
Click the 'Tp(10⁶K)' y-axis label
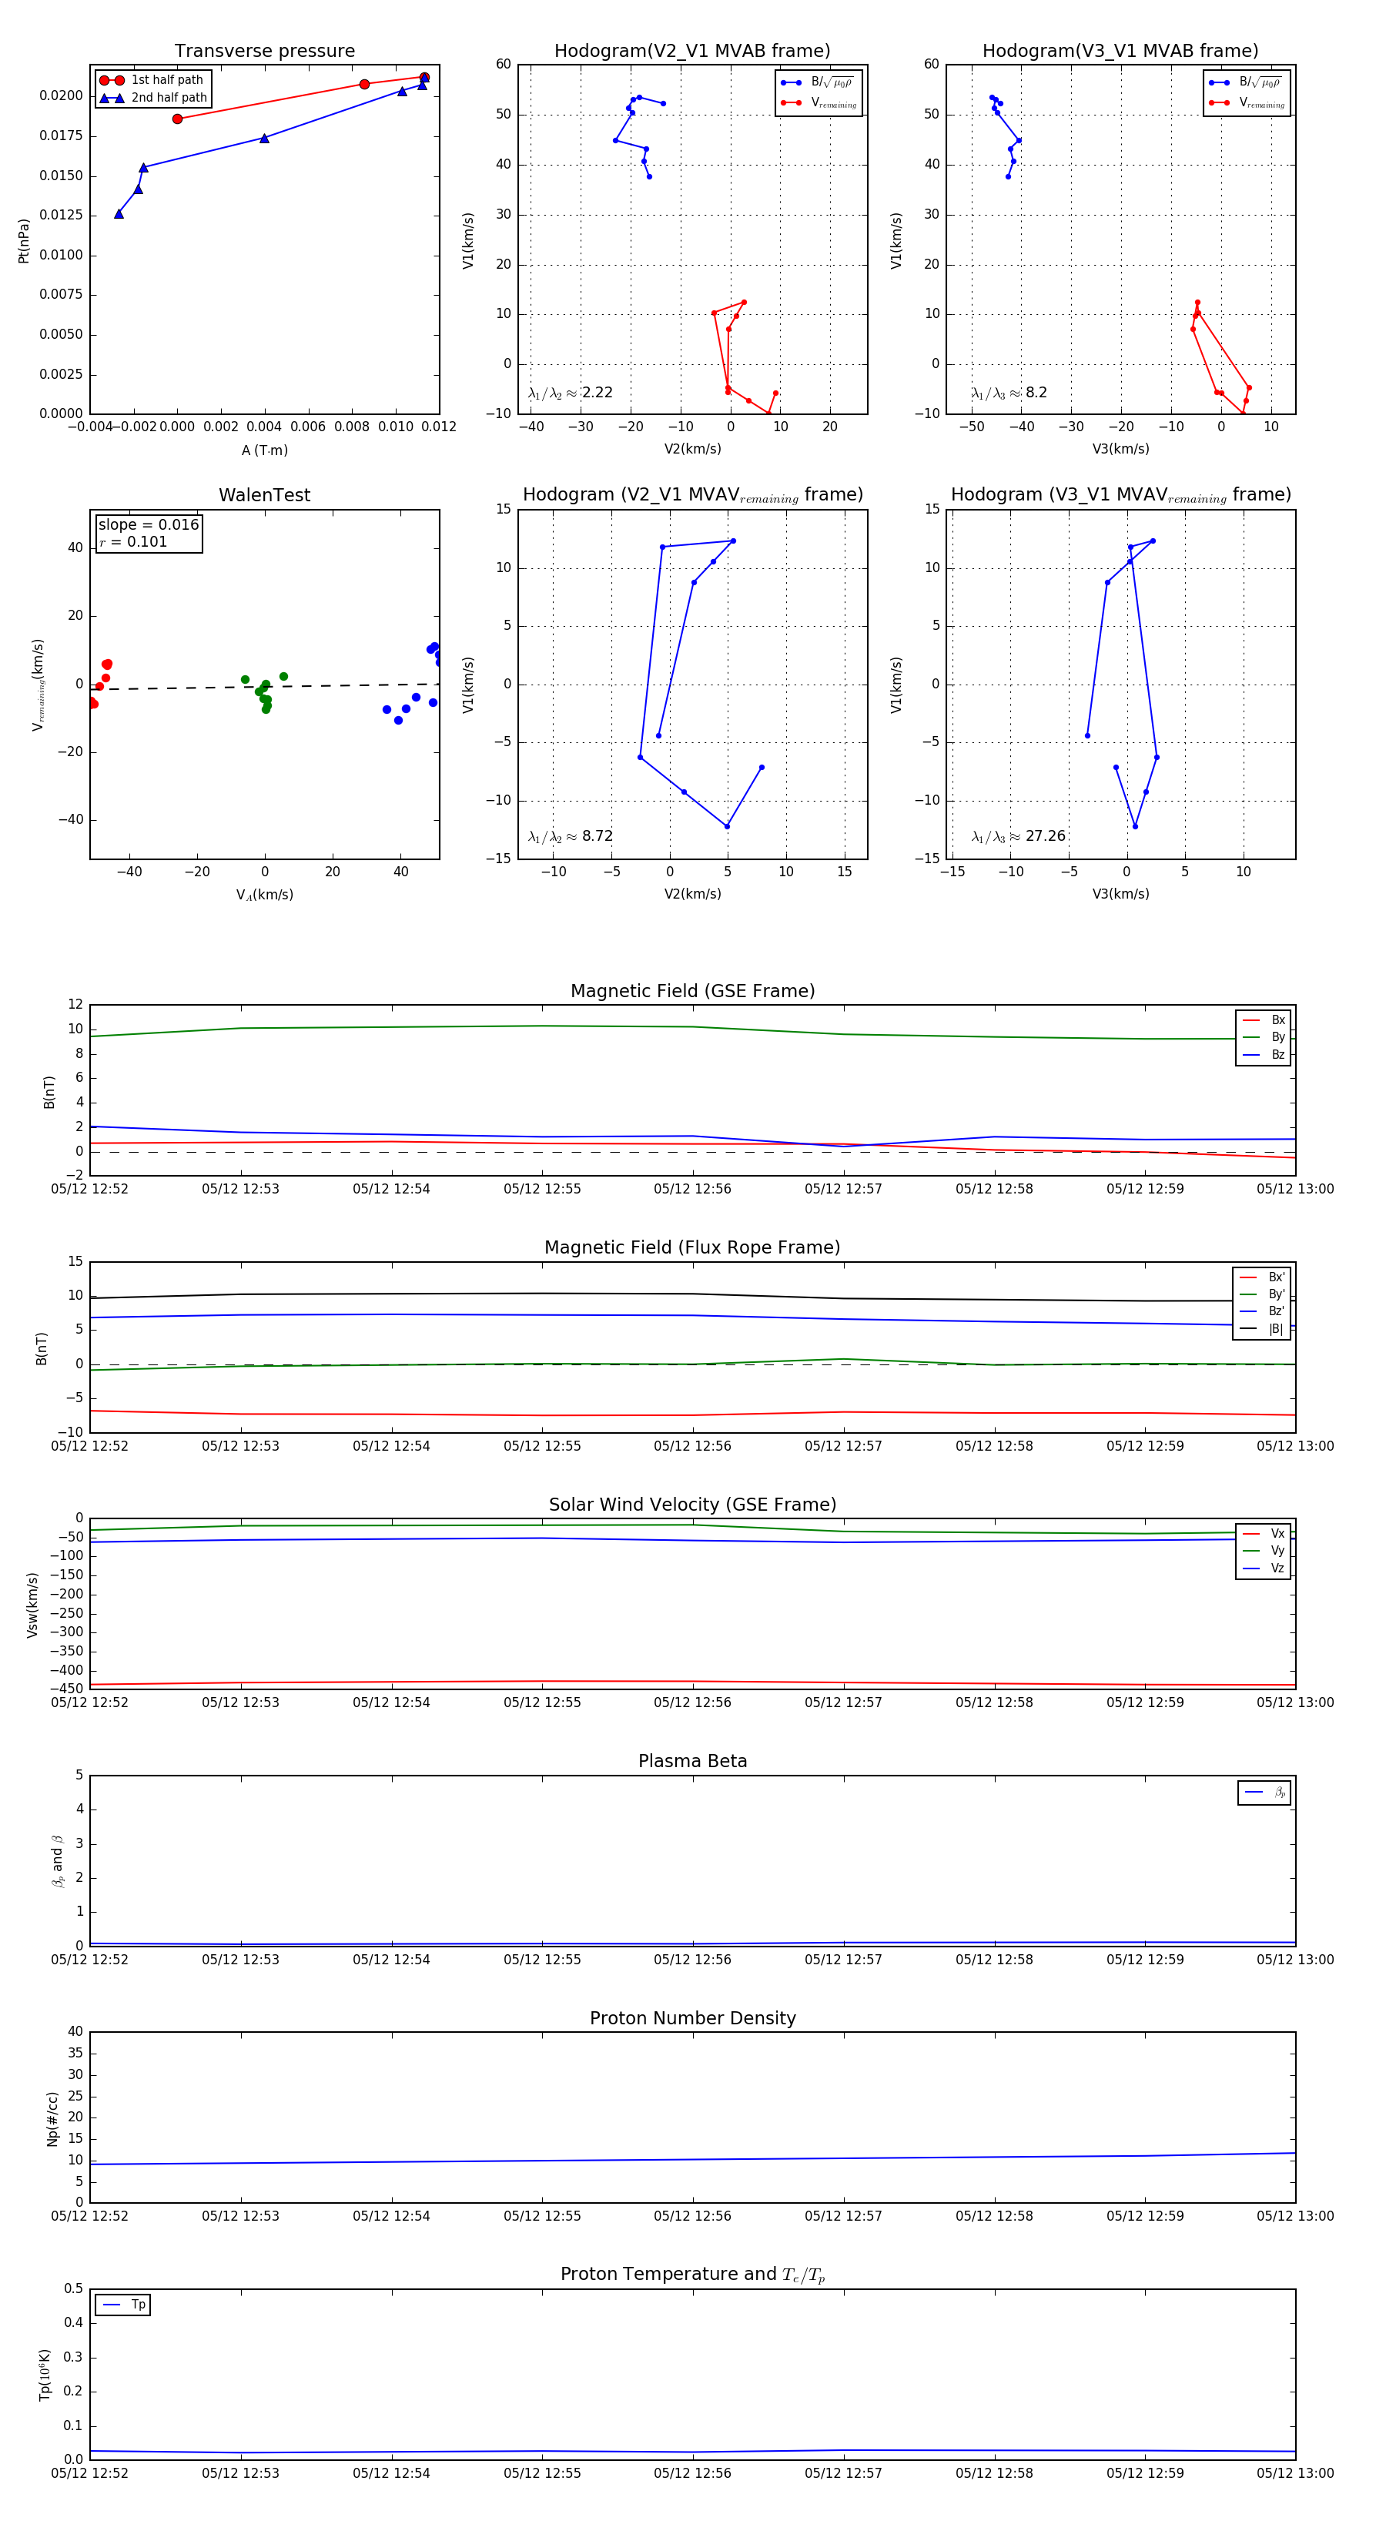tap(45, 2375)
